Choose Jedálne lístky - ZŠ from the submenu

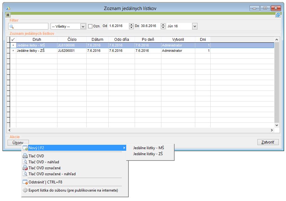point(148,154)
